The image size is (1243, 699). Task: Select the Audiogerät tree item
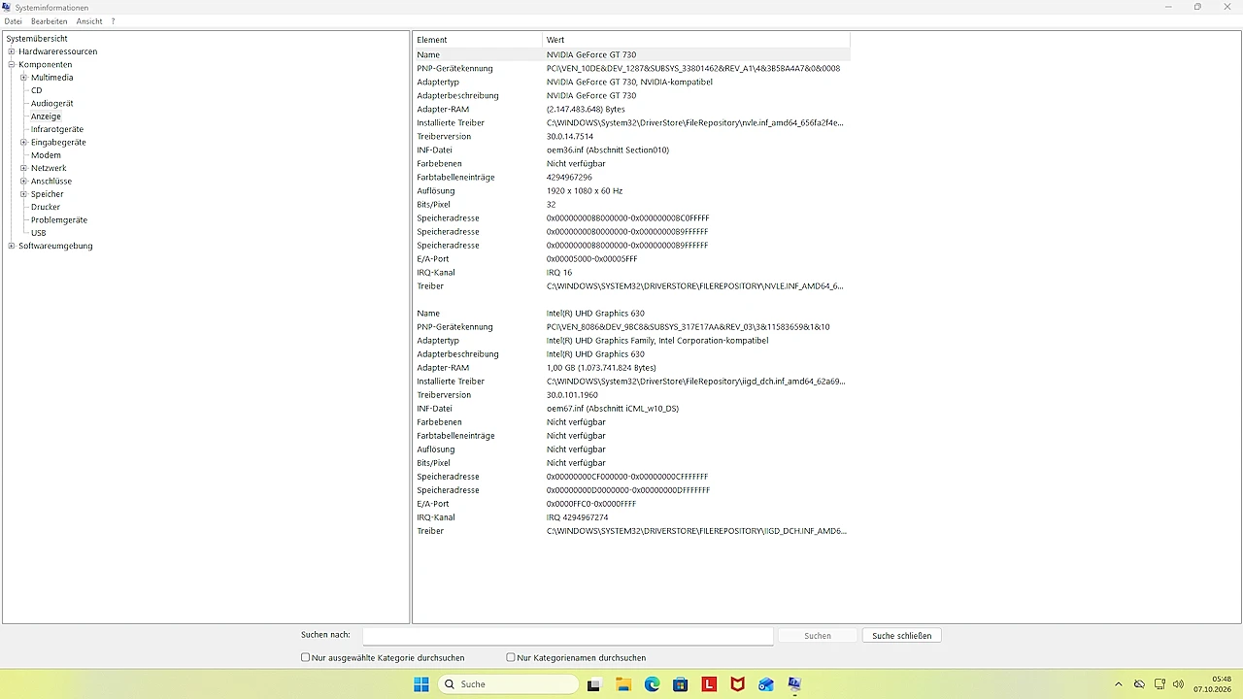pos(52,103)
